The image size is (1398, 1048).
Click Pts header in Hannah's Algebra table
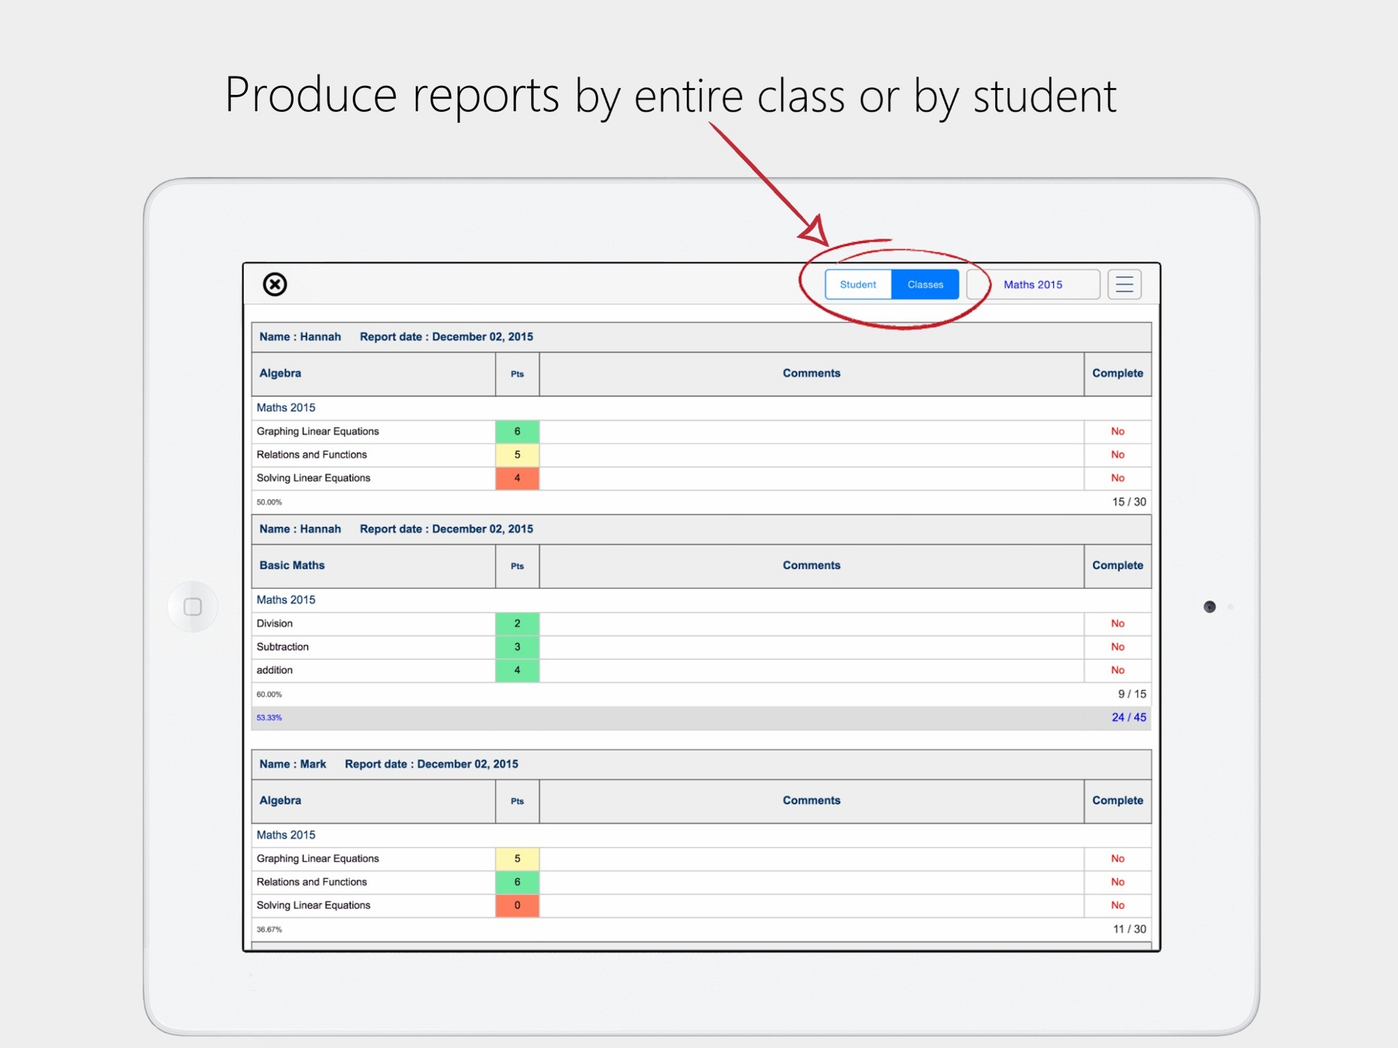click(x=517, y=374)
